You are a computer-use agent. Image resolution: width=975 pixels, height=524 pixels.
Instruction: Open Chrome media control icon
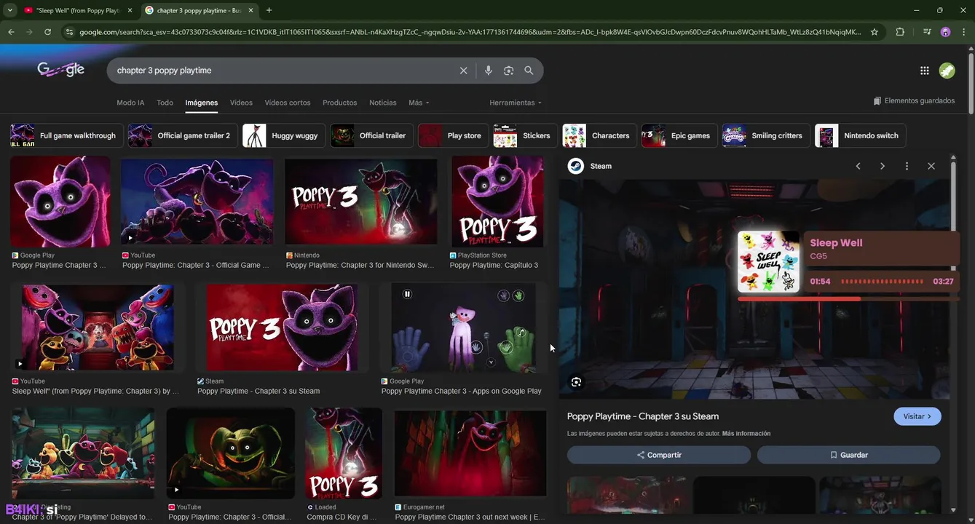pos(926,32)
